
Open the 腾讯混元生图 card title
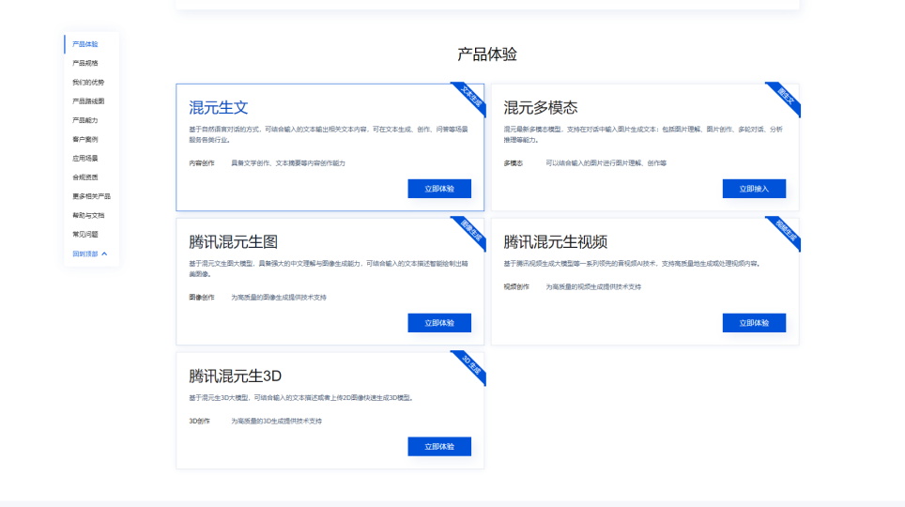coord(233,242)
